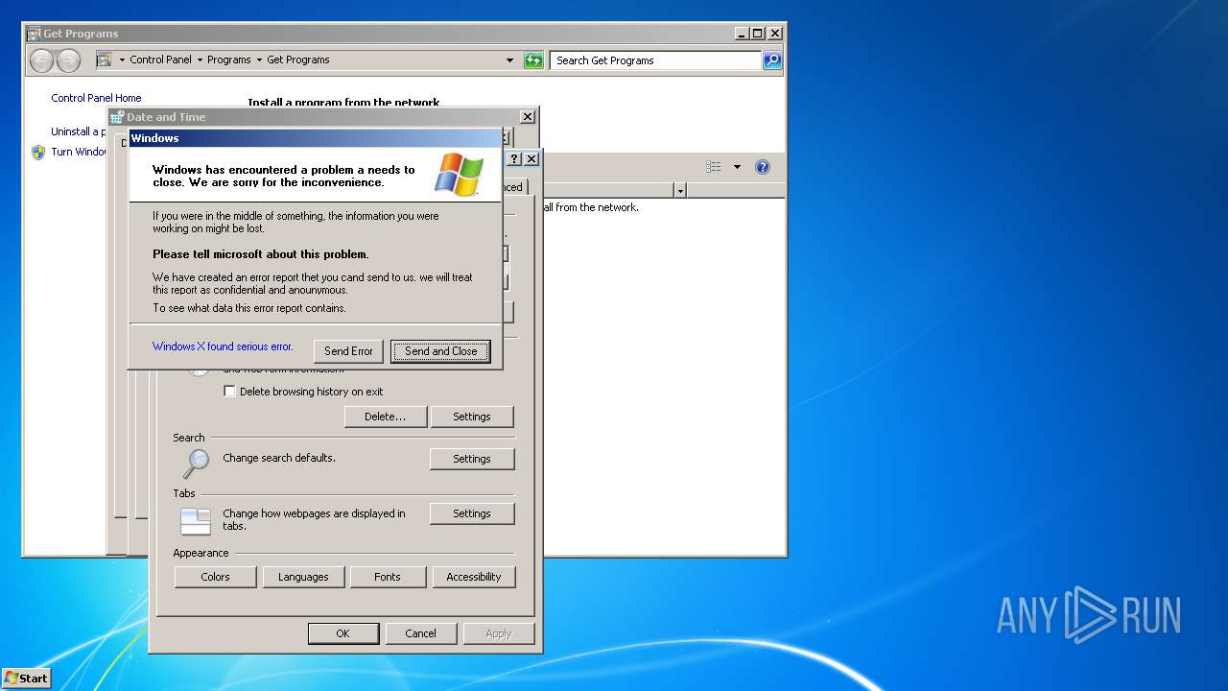1228x691 pixels.
Task: Go forward in the Get Programs window
Action: [x=68, y=60]
